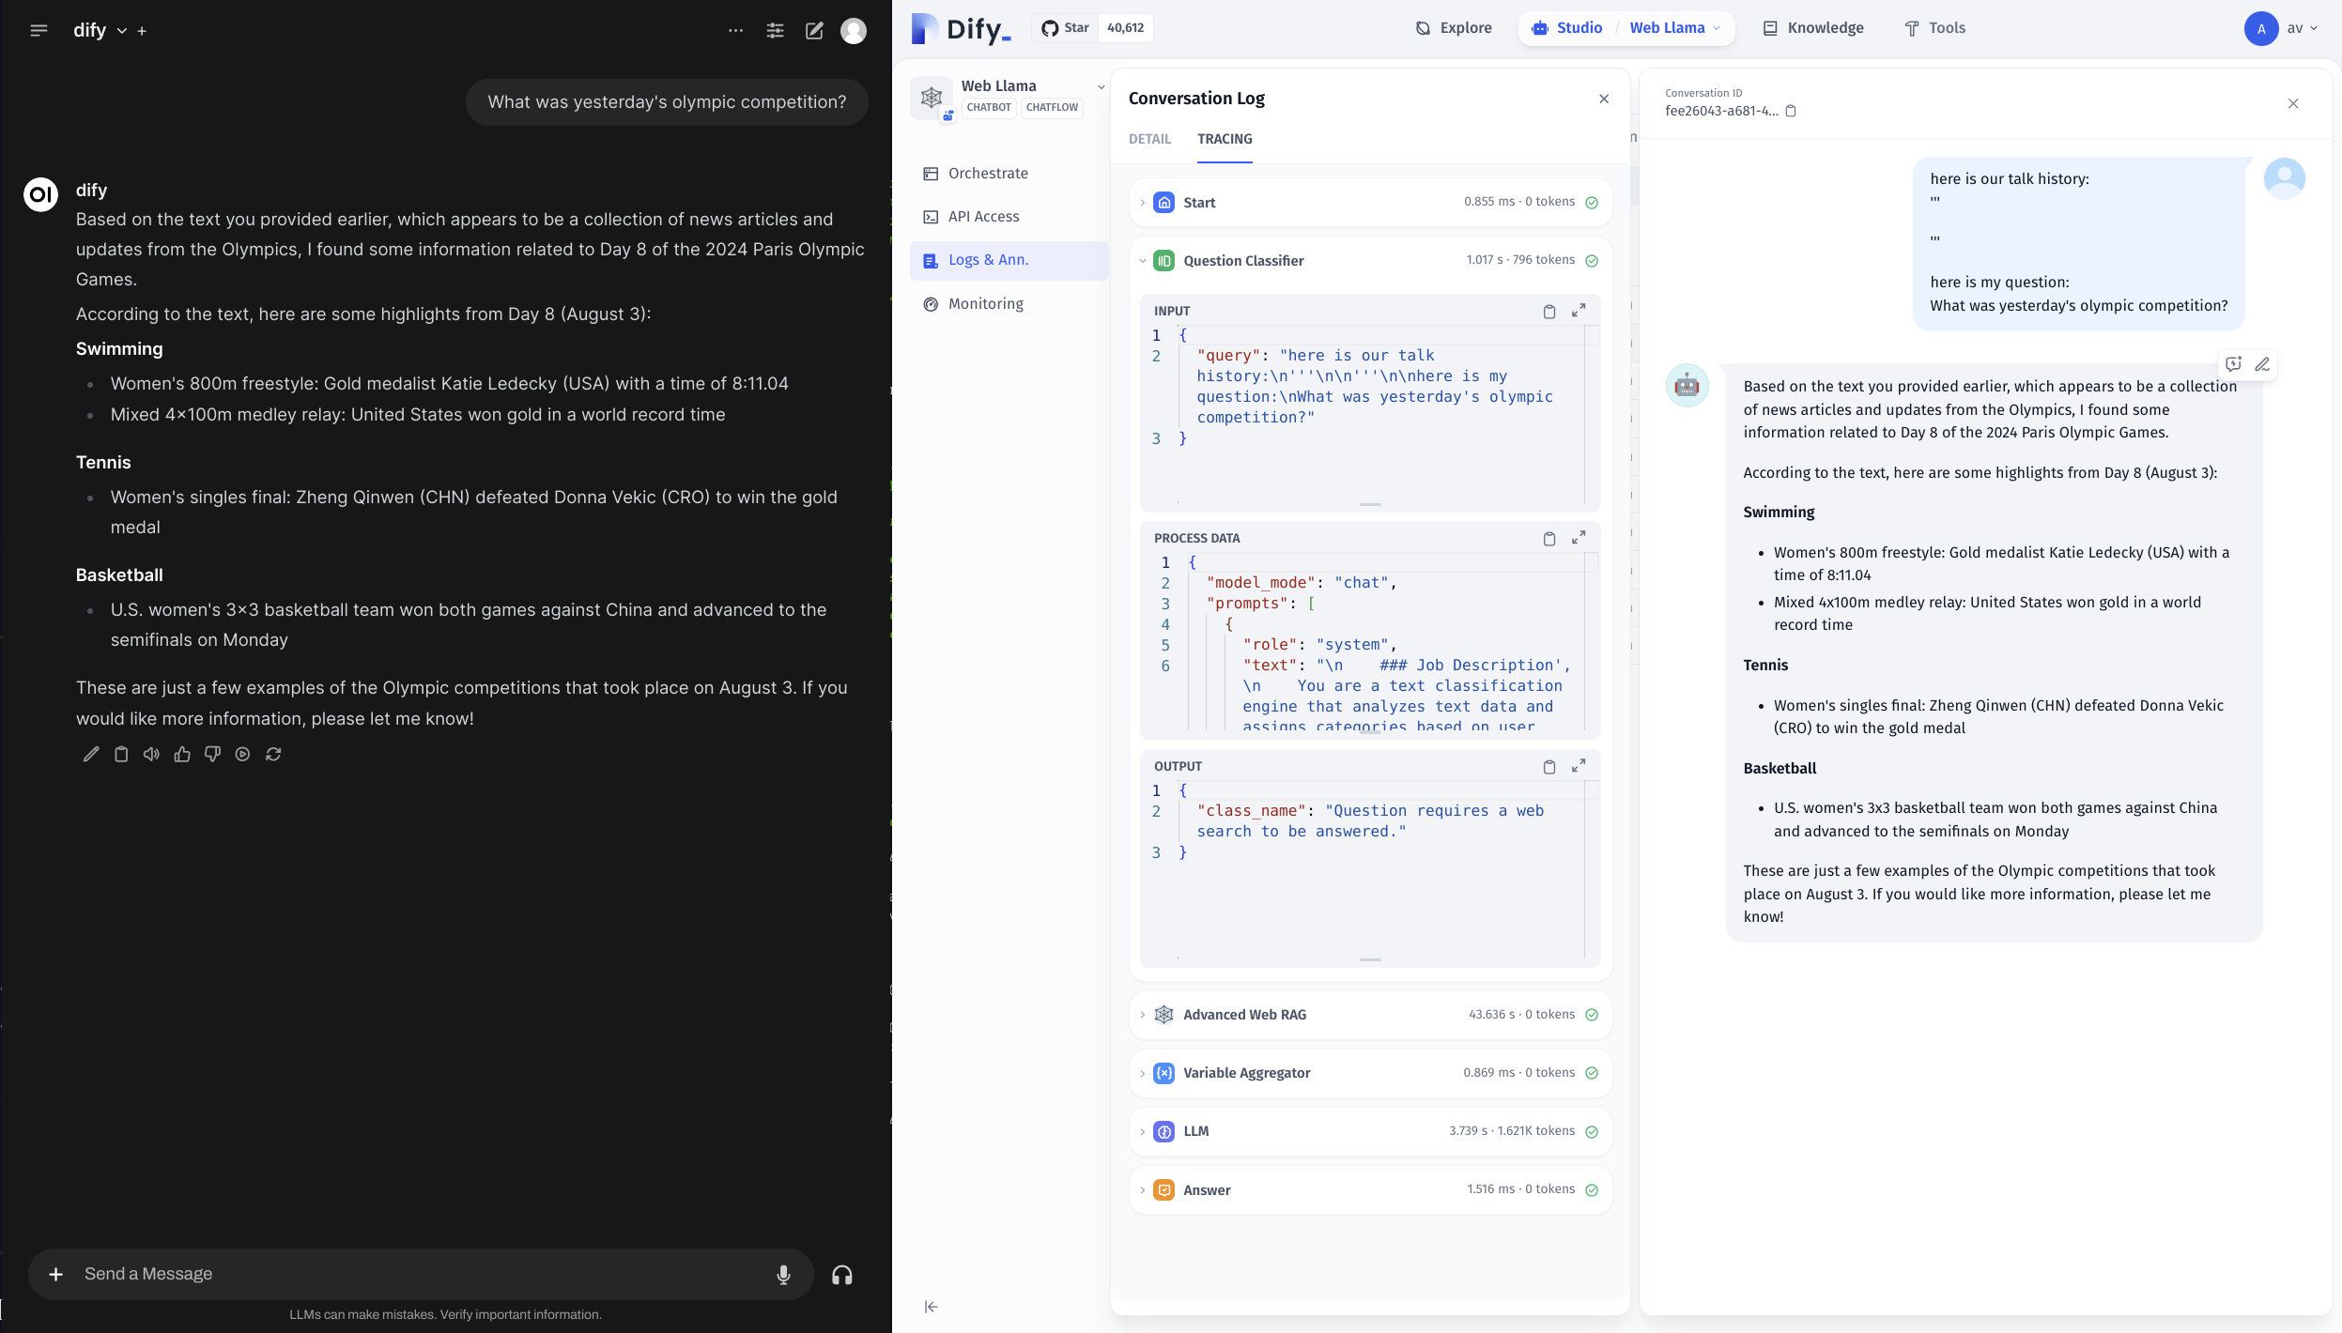Go to the Knowledge tab
2342x1333 pixels.
[1813, 28]
